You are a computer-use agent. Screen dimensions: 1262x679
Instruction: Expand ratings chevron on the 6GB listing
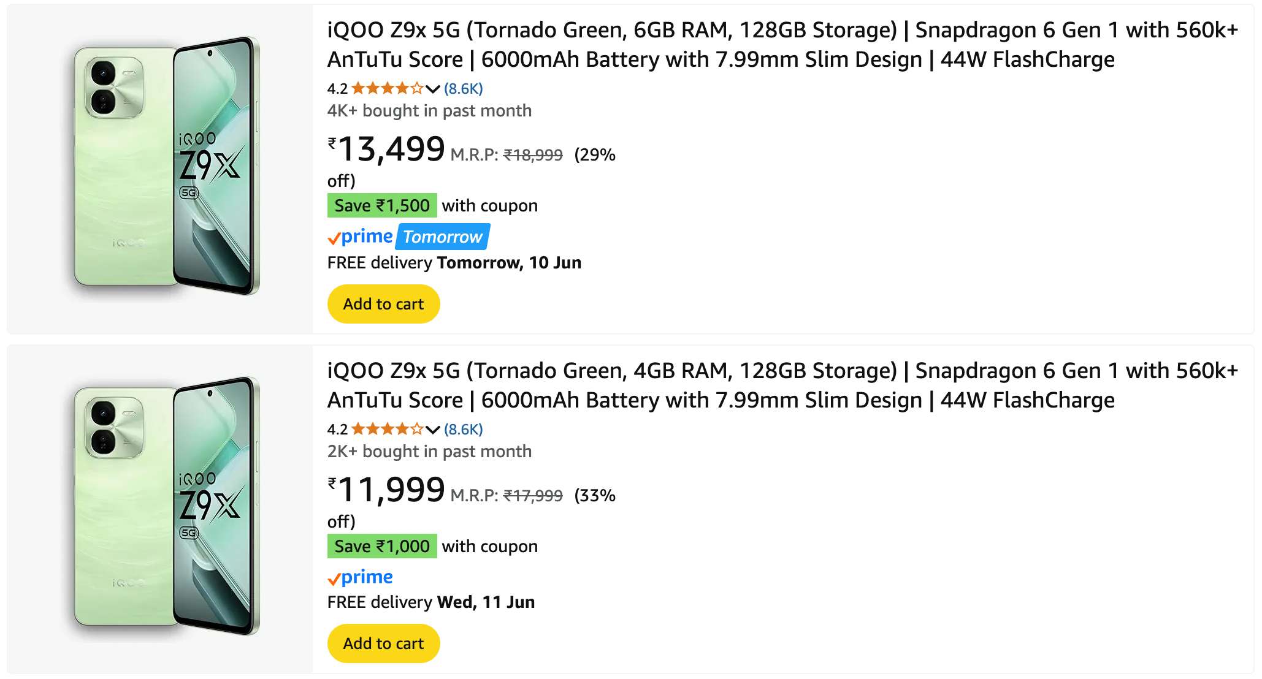coord(433,89)
